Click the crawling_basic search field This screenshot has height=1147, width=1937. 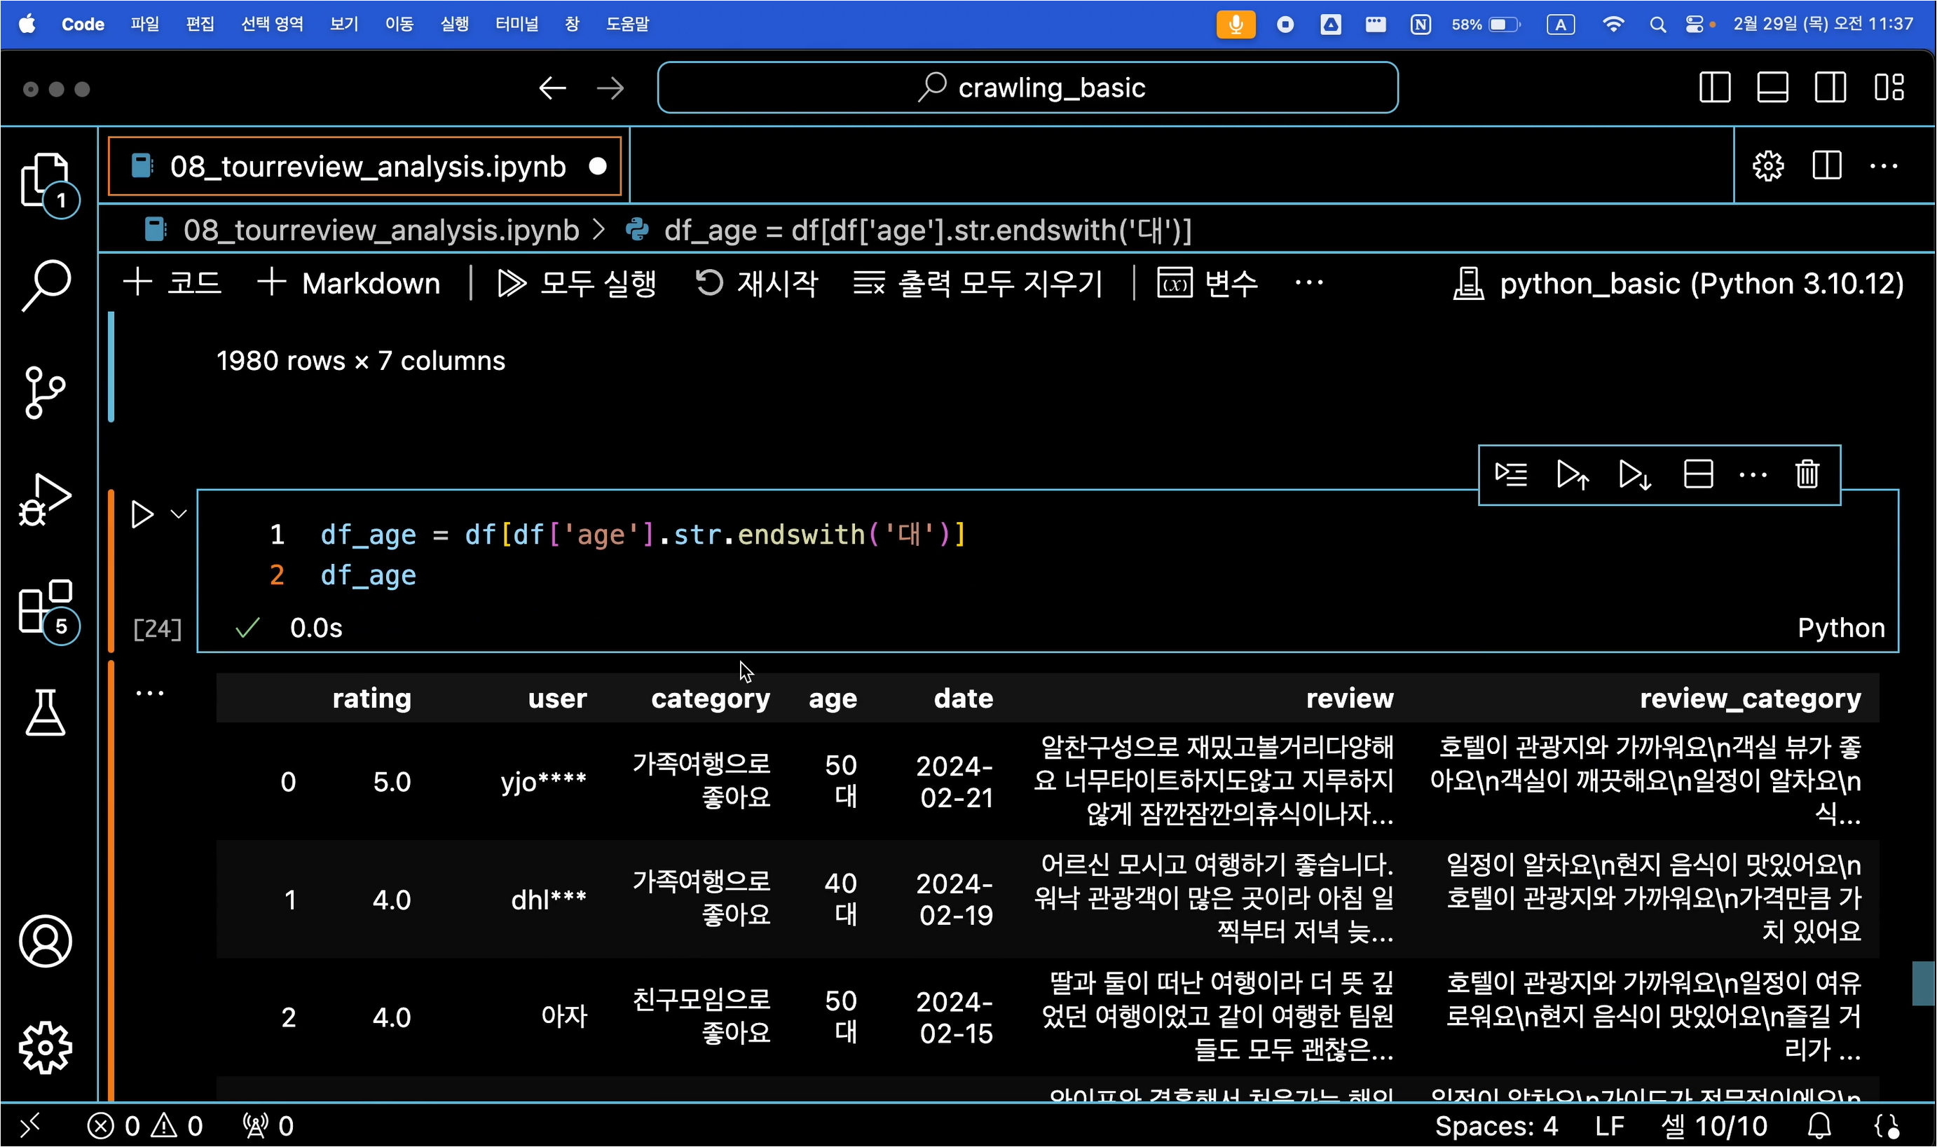[x=1027, y=88]
